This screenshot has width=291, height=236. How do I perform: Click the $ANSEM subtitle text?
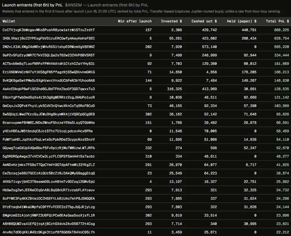(107, 5)
